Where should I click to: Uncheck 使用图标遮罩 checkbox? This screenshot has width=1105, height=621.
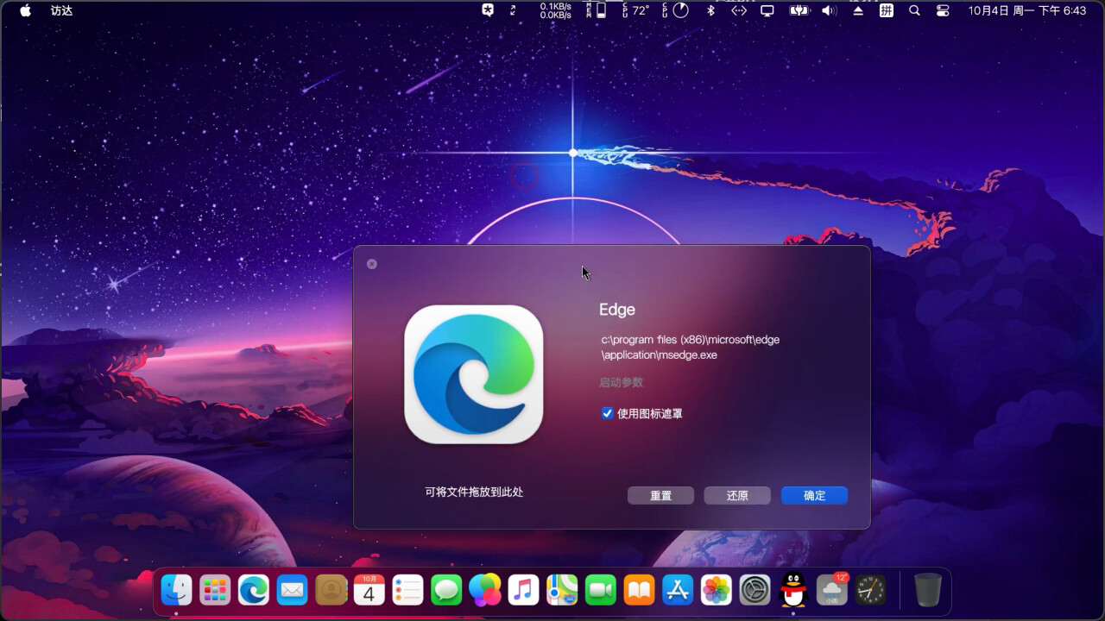click(x=608, y=413)
